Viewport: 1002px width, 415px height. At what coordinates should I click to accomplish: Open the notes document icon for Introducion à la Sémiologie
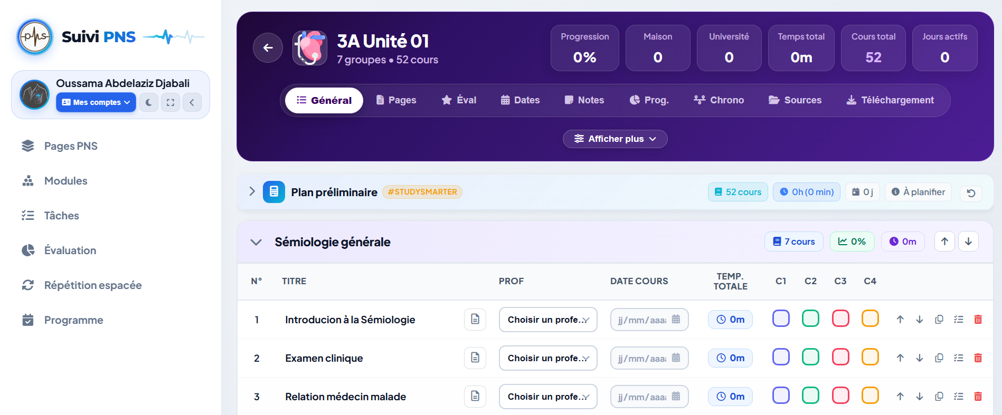pos(475,320)
